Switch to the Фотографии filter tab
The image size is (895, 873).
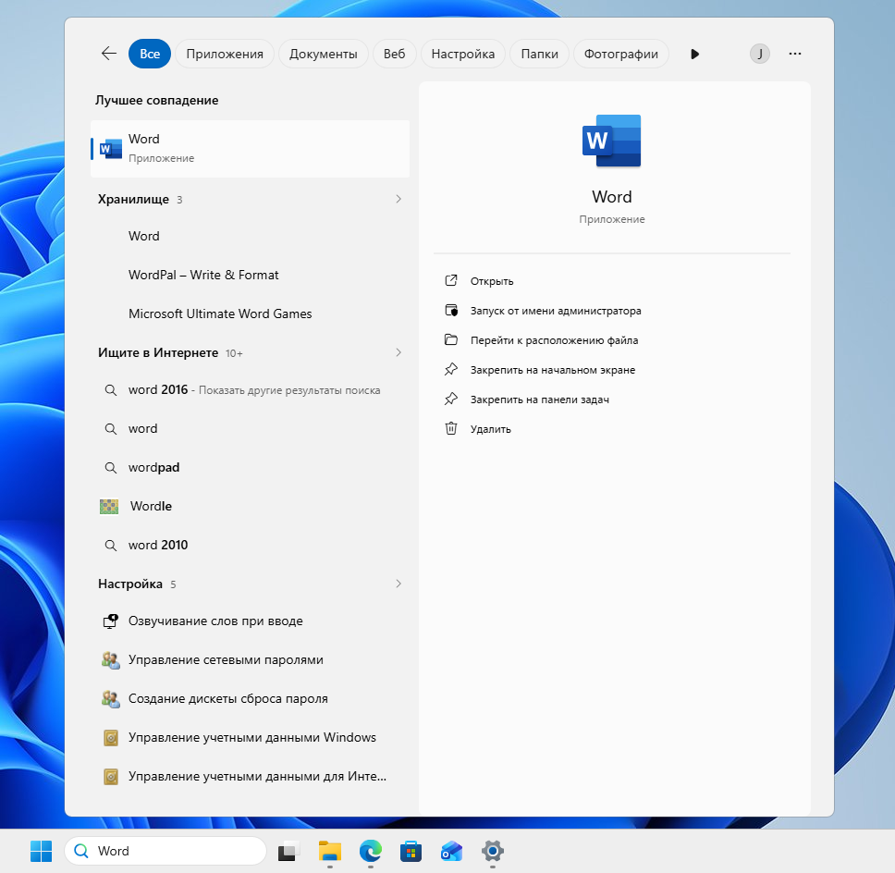point(621,54)
